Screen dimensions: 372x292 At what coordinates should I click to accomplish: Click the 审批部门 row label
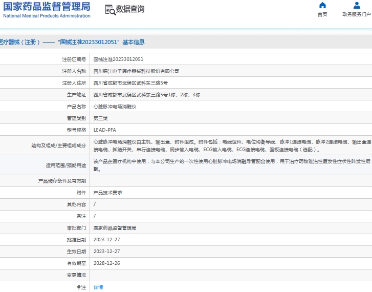coord(76,228)
